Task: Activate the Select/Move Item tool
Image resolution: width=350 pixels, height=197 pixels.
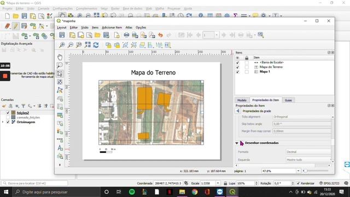Action: click(x=60, y=73)
